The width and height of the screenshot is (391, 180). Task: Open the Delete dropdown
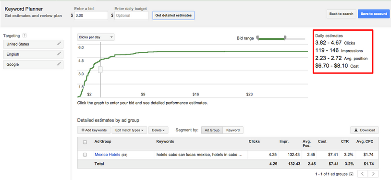pos(159,130)
